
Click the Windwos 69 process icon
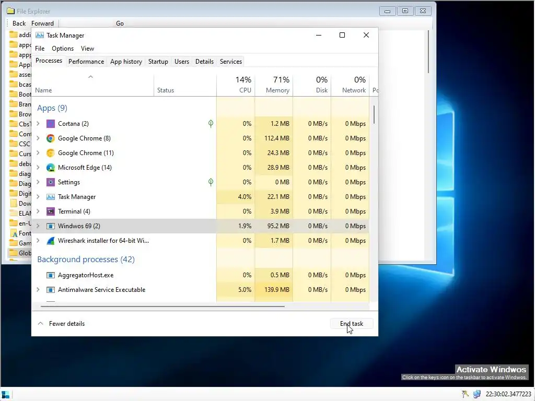51,226
